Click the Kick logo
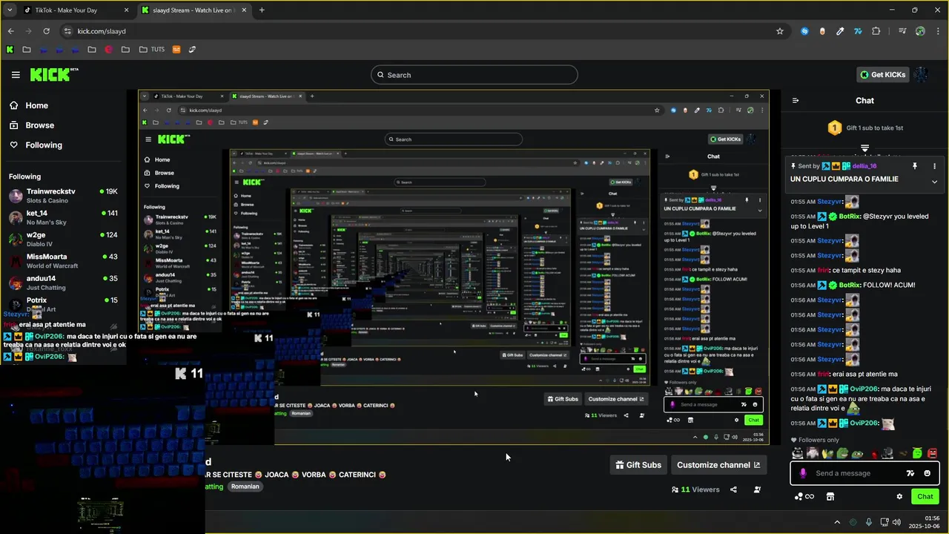This screenshot has width=949, height=534. [53, 74]
